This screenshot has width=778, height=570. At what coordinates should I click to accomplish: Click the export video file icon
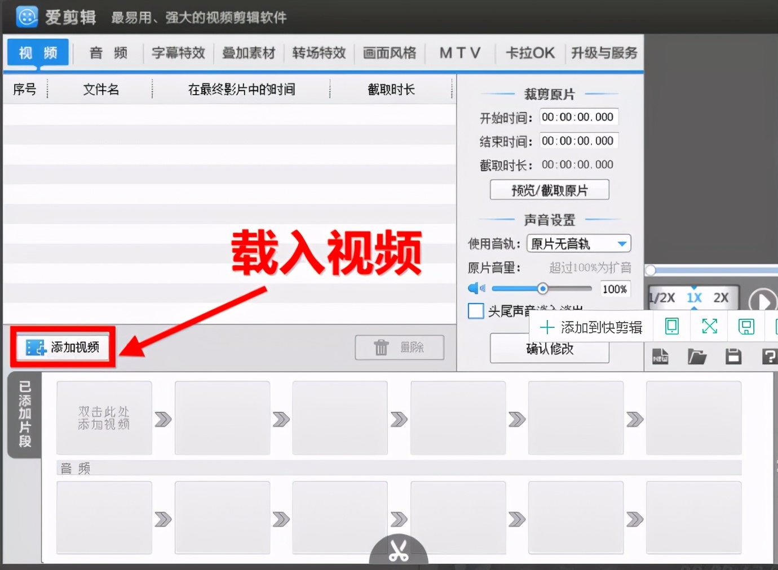click(660, 356)
